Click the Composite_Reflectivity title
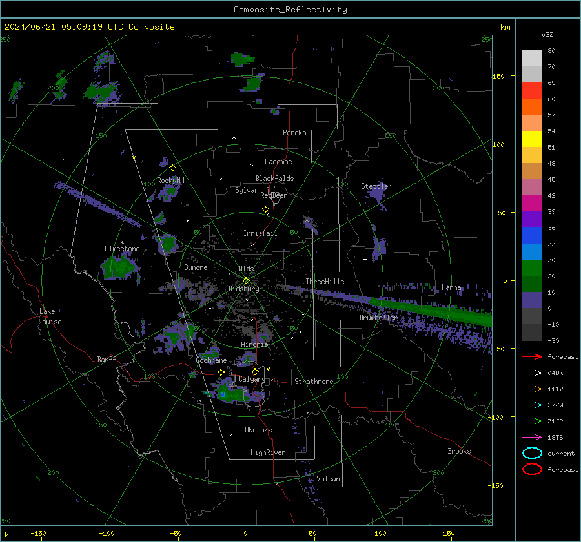 (x=290, y=10)
